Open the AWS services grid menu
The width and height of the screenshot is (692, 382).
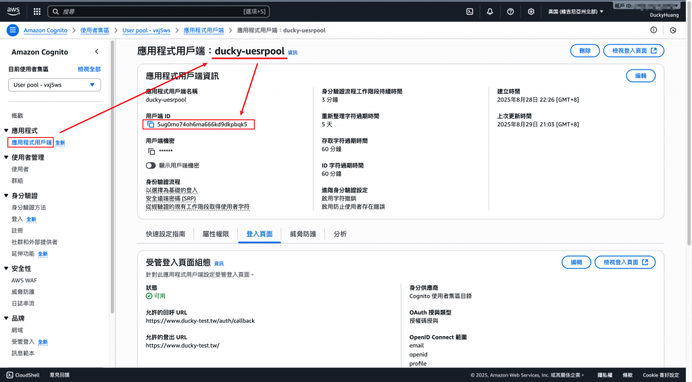pos(37,11)
